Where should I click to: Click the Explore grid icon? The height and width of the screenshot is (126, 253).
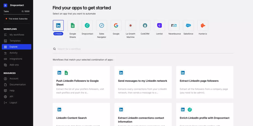(x=6, y=47)
